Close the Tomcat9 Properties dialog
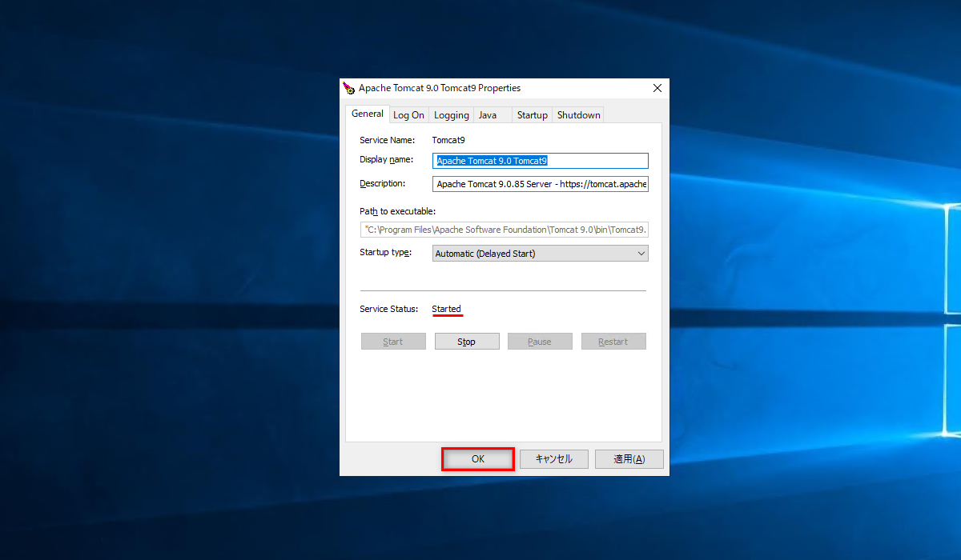This screenshot has height=560, width=961. point(657,88)
